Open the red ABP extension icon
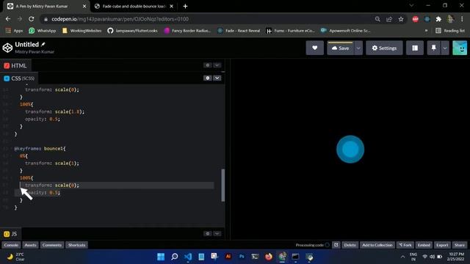The height and width of the screenshot is (264, 470). coord(415,19)
